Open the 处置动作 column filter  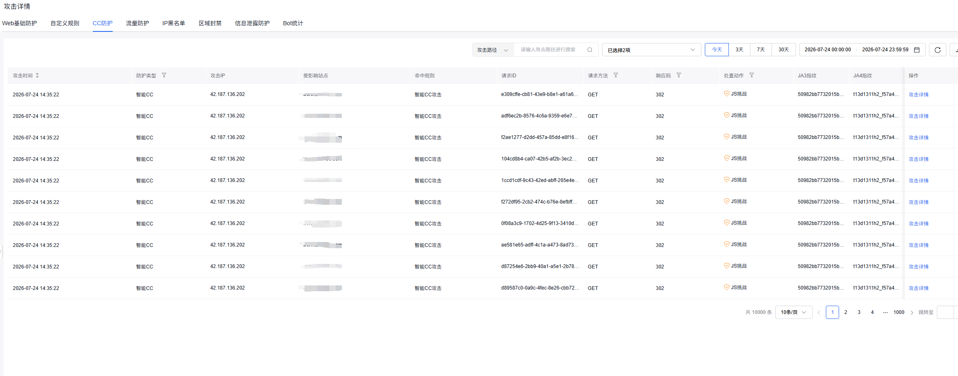(x=752, y=75)
